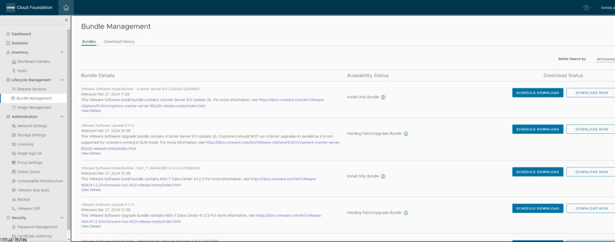Collapse the Lifecycle Management section
Screen dimensions: 615x242
pyautogui.click(x=62, y=80)
